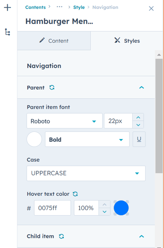164x248 pixels.
Task: Open the blue hover color swatch
Action: [x=121, y=208]
